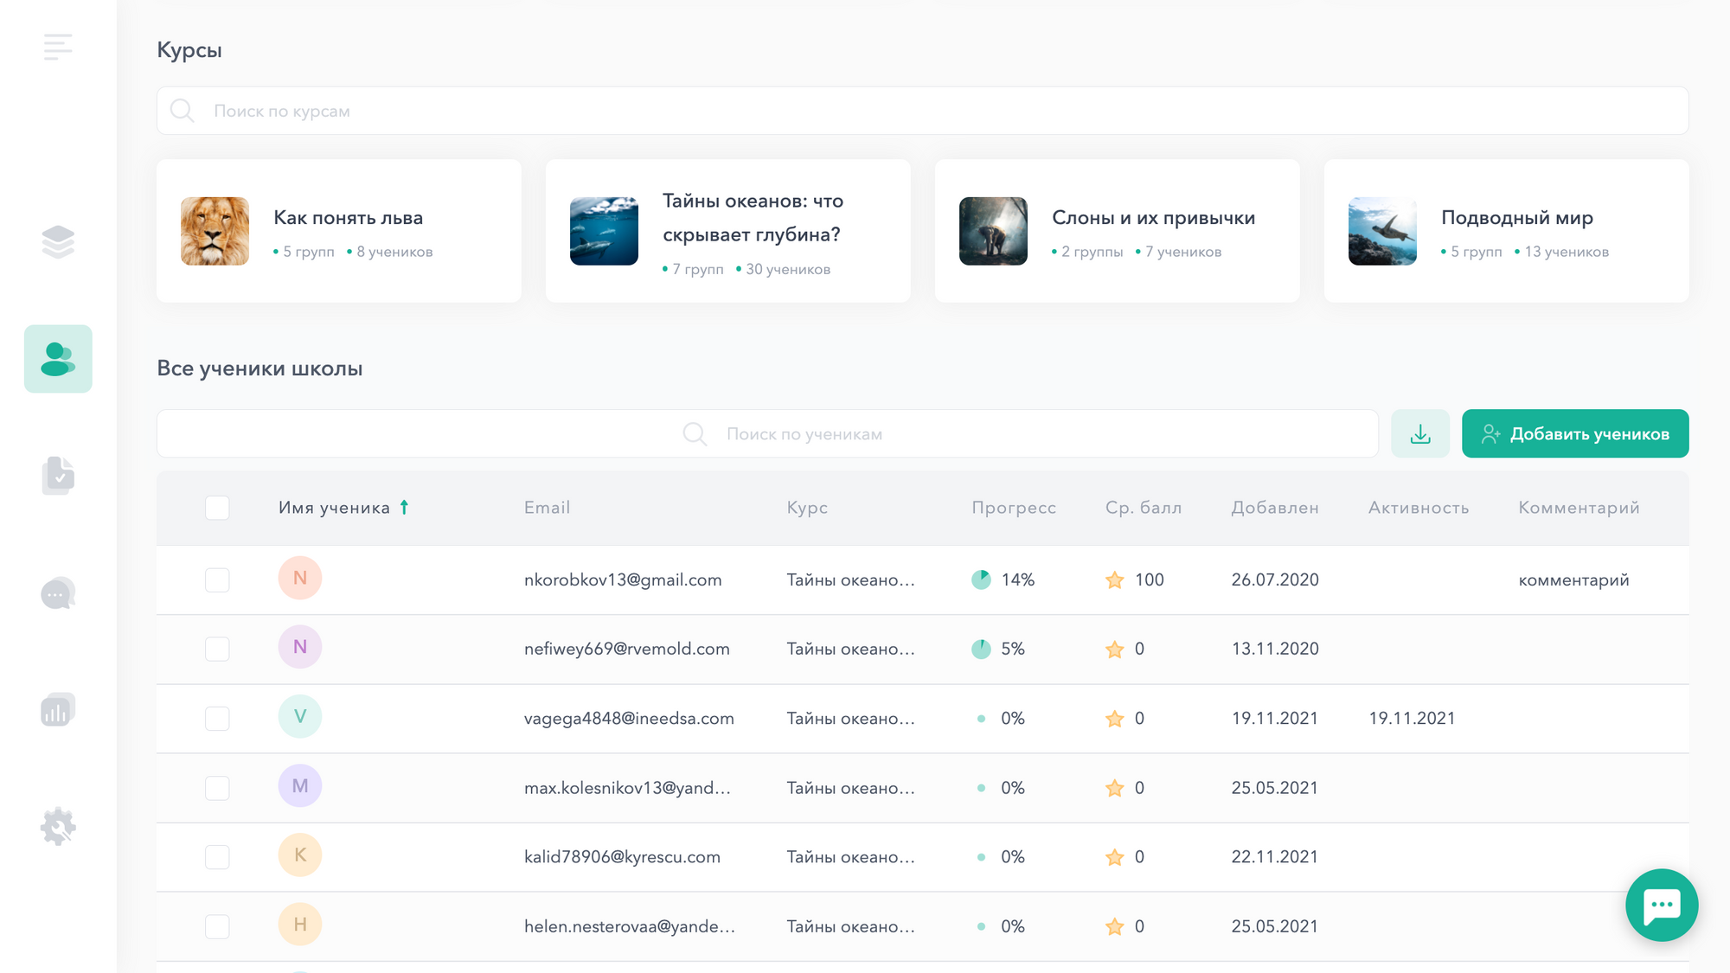The image size is (1730, 973).
Task: Click the Подводный мир course thumbnail
Action: pos(1382,231)
